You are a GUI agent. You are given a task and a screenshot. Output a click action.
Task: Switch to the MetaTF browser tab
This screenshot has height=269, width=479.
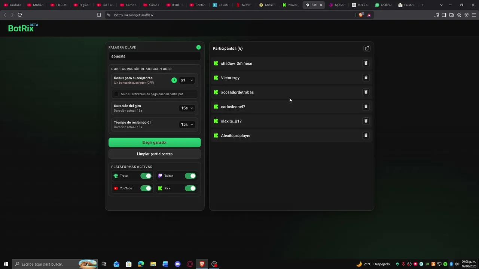[267, 5]
